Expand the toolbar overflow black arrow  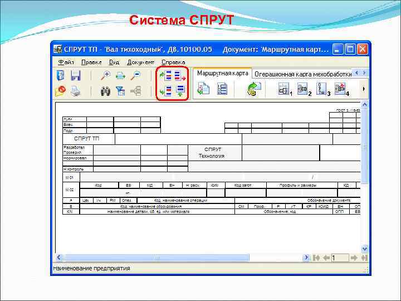pos(364,89)
